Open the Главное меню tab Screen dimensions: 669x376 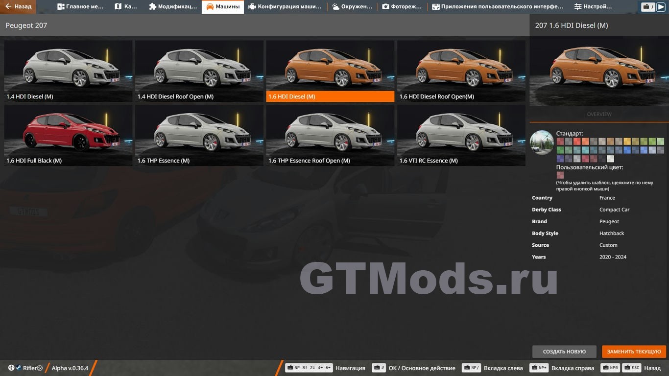80,7
